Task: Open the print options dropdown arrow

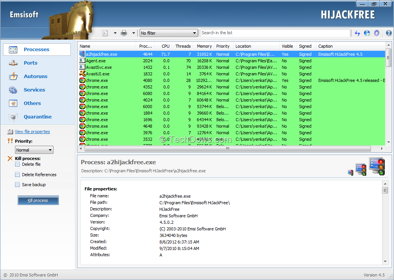Action: [x=134, y=33]
